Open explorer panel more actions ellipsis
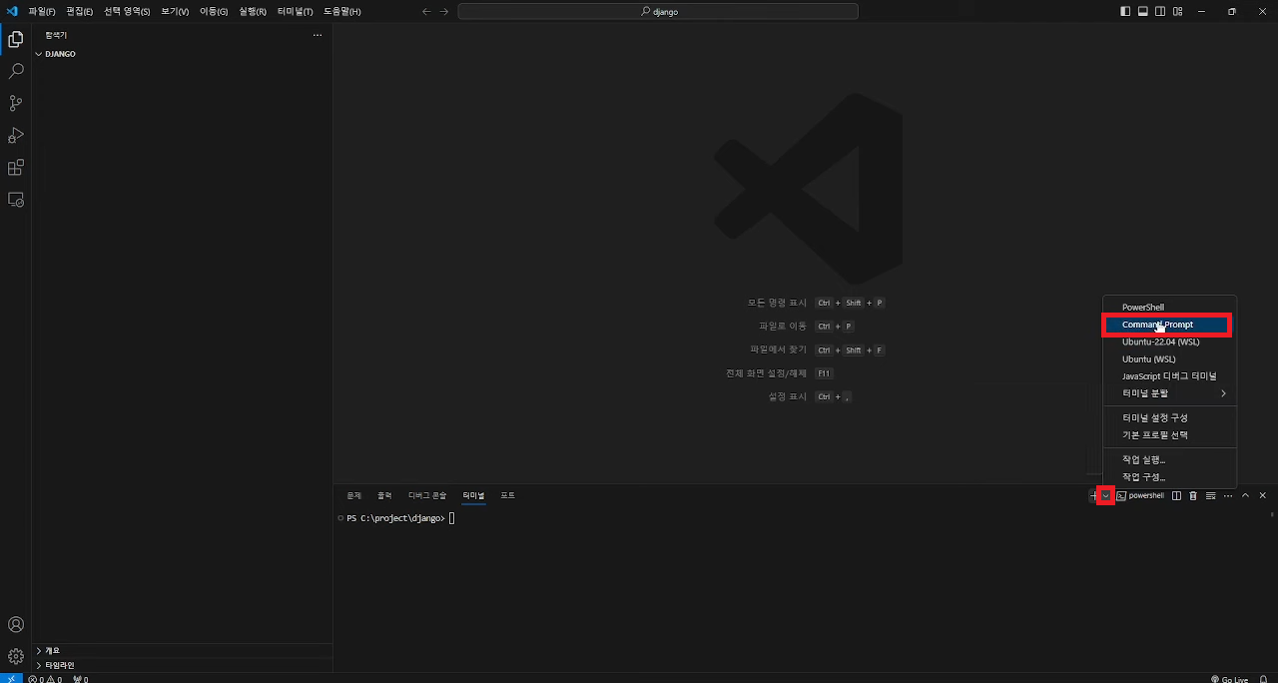 pos(318,35)
